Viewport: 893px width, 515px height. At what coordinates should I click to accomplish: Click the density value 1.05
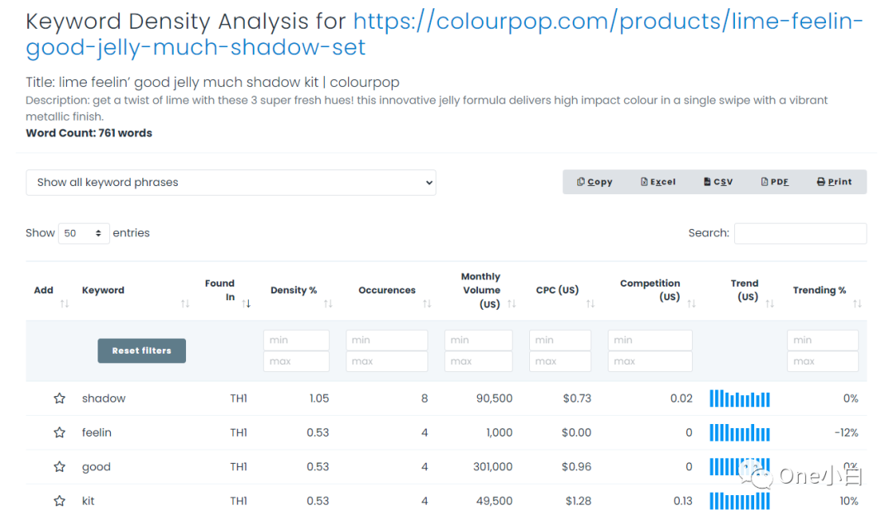[319, 398]
